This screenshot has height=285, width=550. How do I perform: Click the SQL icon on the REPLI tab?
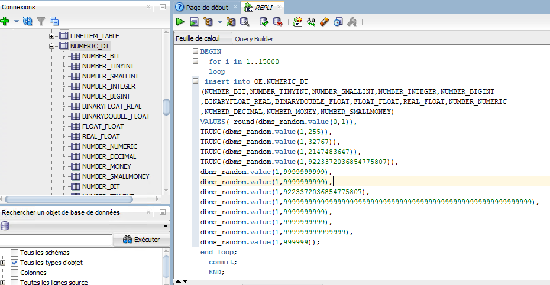[x=248, y=7]
